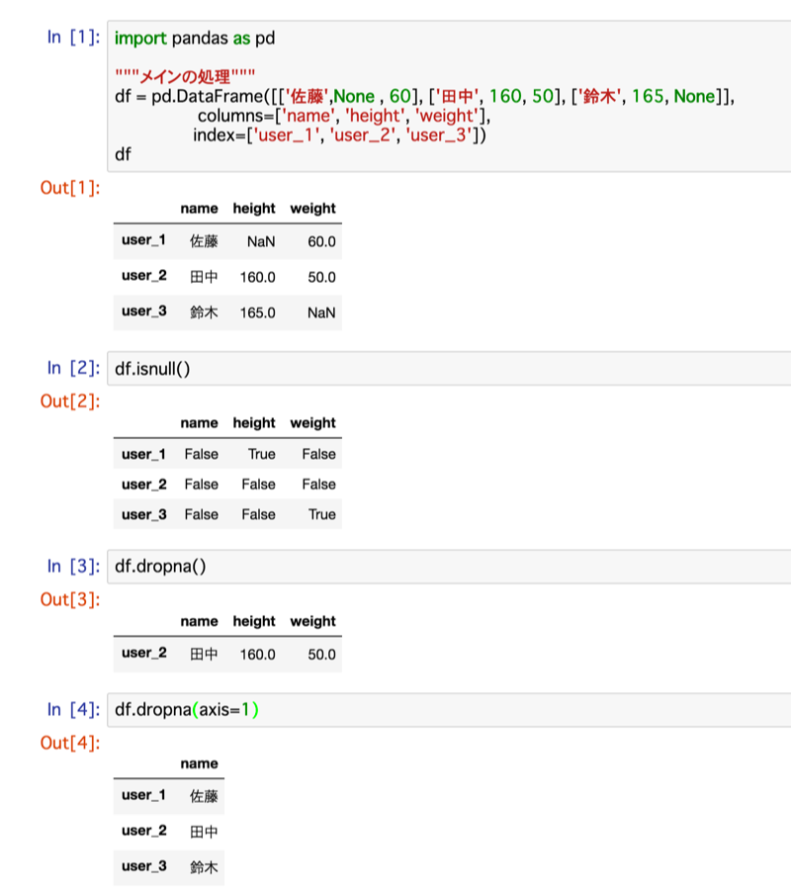Screen dimensions: 791x892
Task: Select the name header in Out[4] table
Action: coord(199,763)
